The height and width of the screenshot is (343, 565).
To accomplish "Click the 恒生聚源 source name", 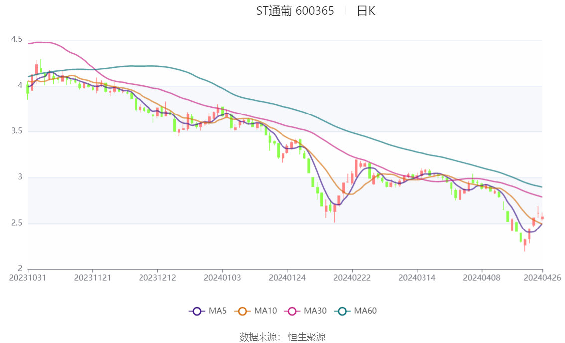I will 306,337.
